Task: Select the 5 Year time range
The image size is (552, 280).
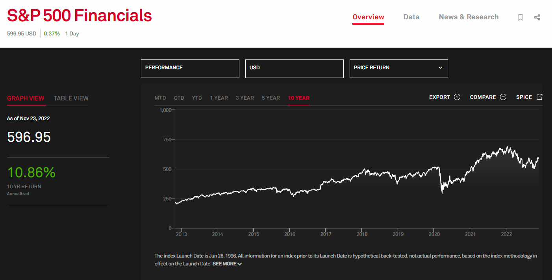Action: (270, 98)
